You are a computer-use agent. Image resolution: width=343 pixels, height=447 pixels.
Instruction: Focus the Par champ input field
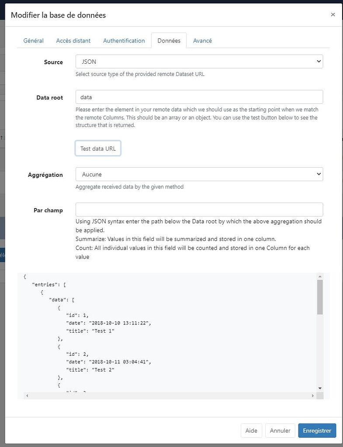click(199, 210)
